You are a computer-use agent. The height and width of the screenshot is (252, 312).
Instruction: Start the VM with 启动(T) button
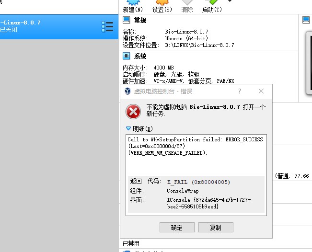(x=212, y=7)
